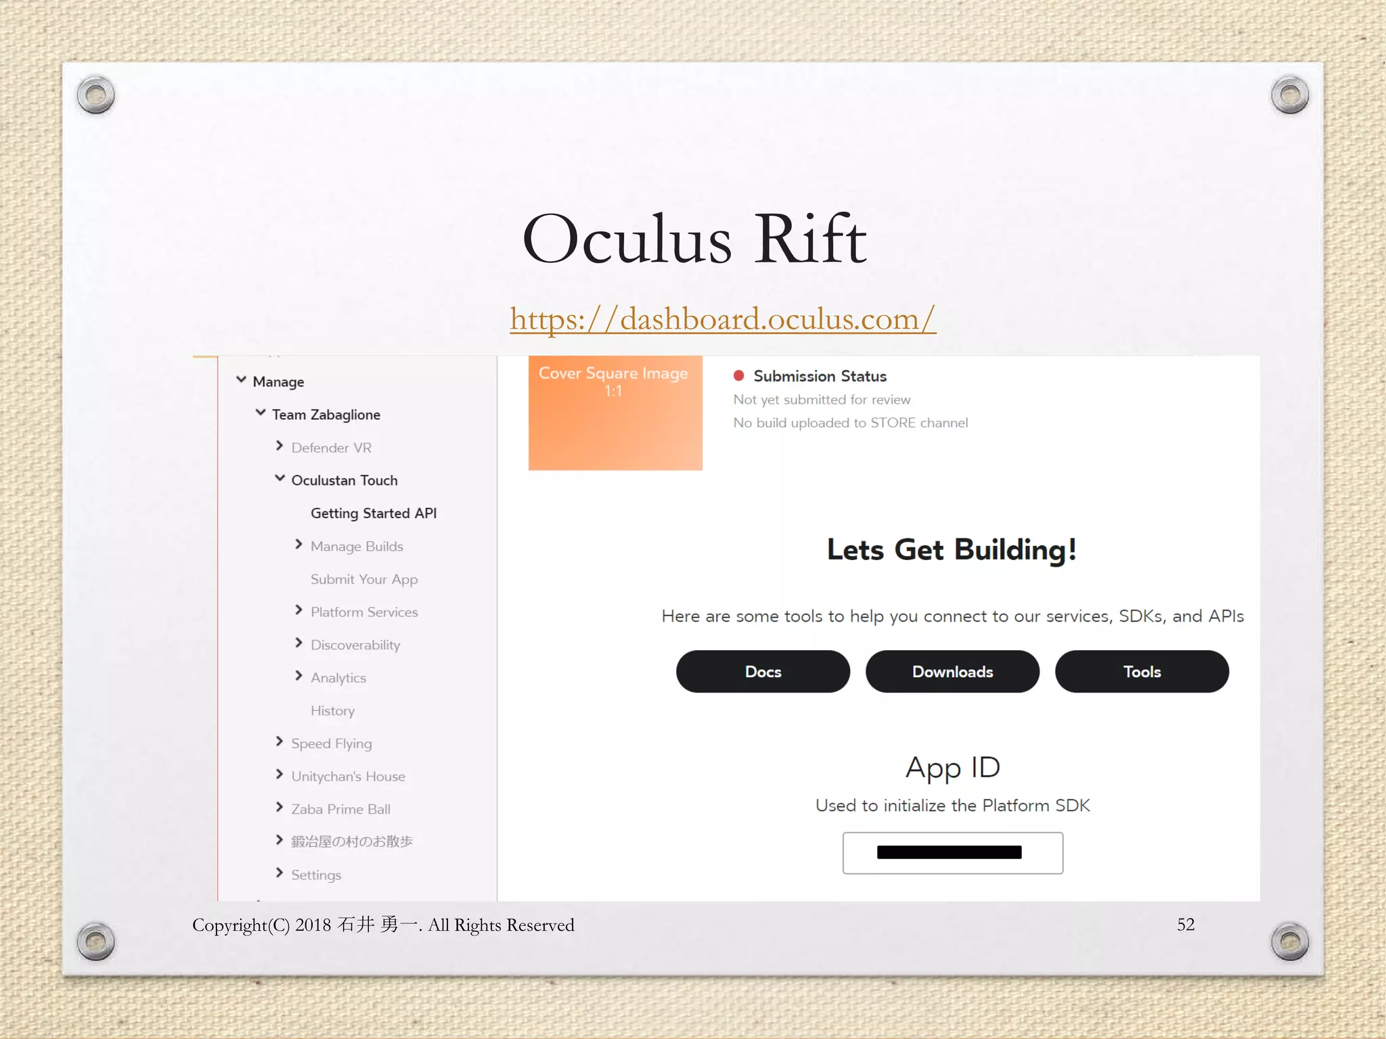Image resolution: width=1386 pixels, height=1039 pixels.
Task: Select Manage label in sidebar
Action: tap(278, 382)
